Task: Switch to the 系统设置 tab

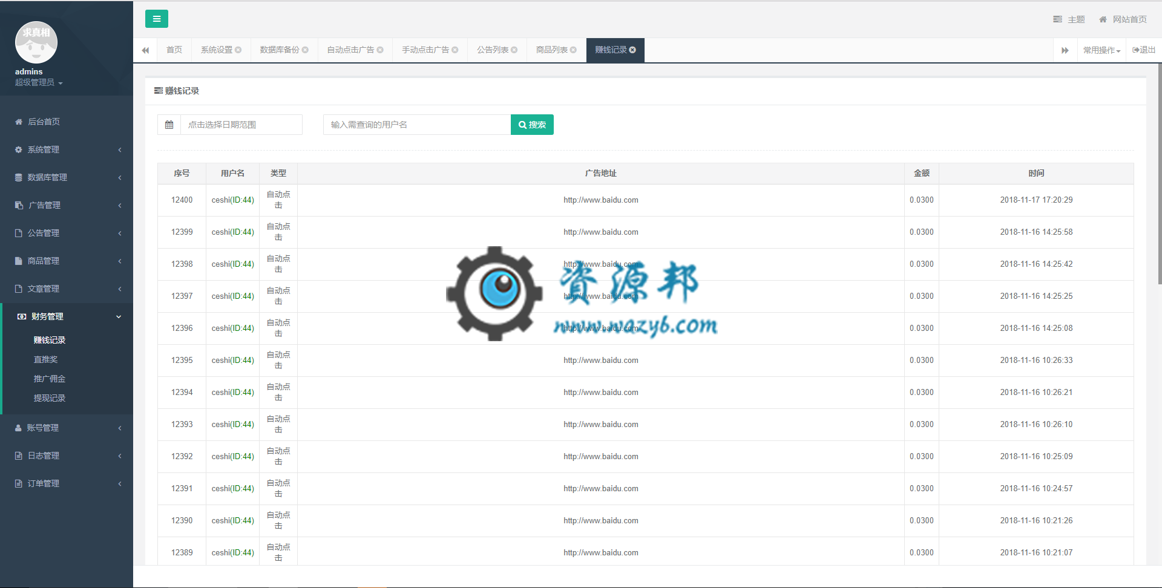Action: point(217,50)
